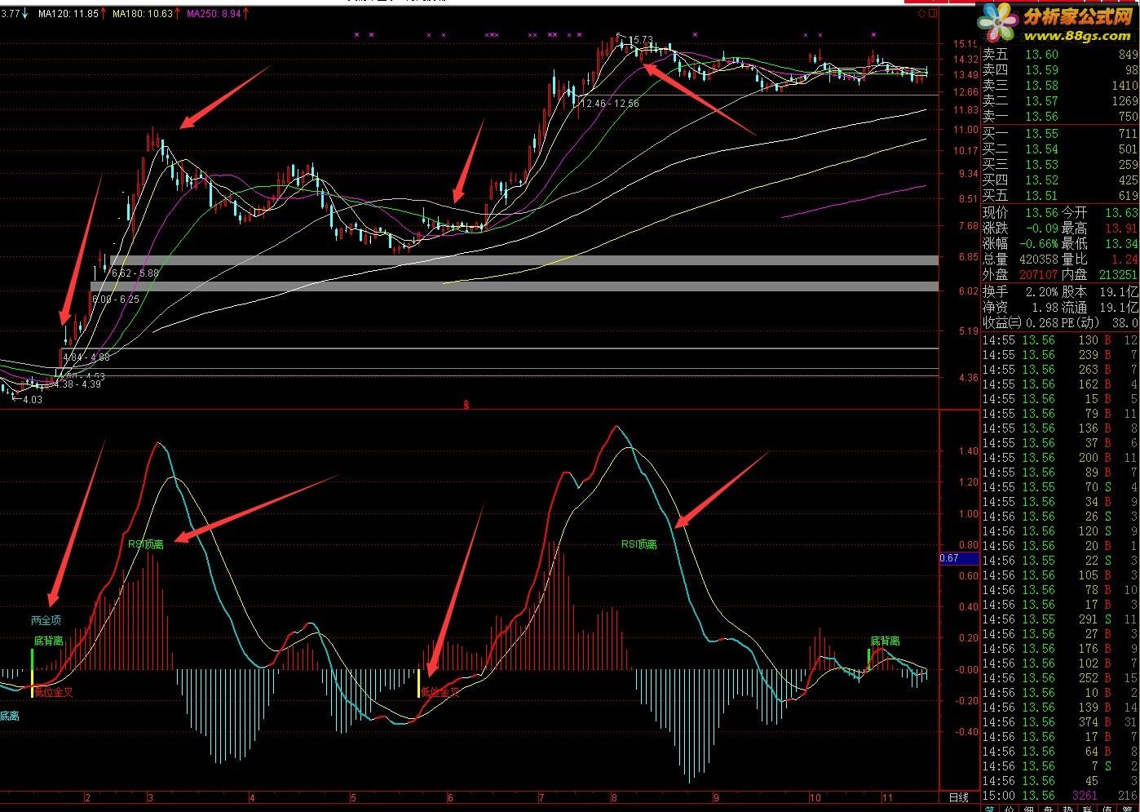Jump to month 5 on the time axis
Screen dimensions: 1140x812
coord(353,797)
